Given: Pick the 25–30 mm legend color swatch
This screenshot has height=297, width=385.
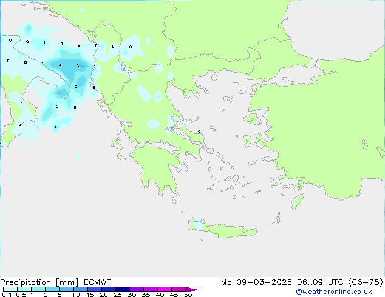Looking at the screenshot, I should (x=122, y=289).
